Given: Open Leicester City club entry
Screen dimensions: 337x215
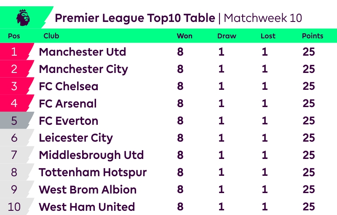Looking at the screenshot, I should (x=76, y=138).
